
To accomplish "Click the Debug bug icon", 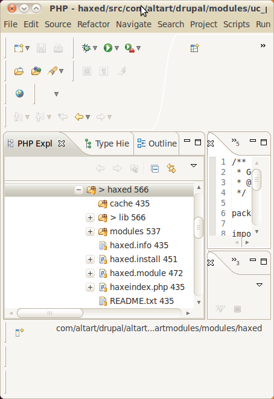I will coord(86,48).
